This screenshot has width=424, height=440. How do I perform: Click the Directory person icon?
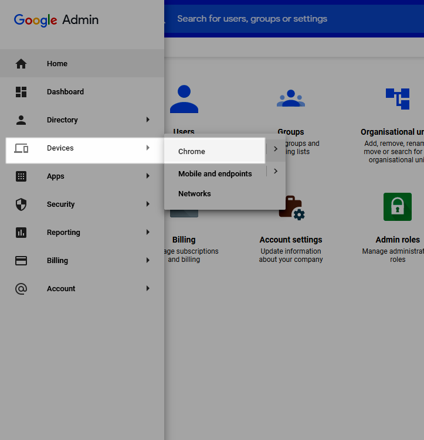21,120
